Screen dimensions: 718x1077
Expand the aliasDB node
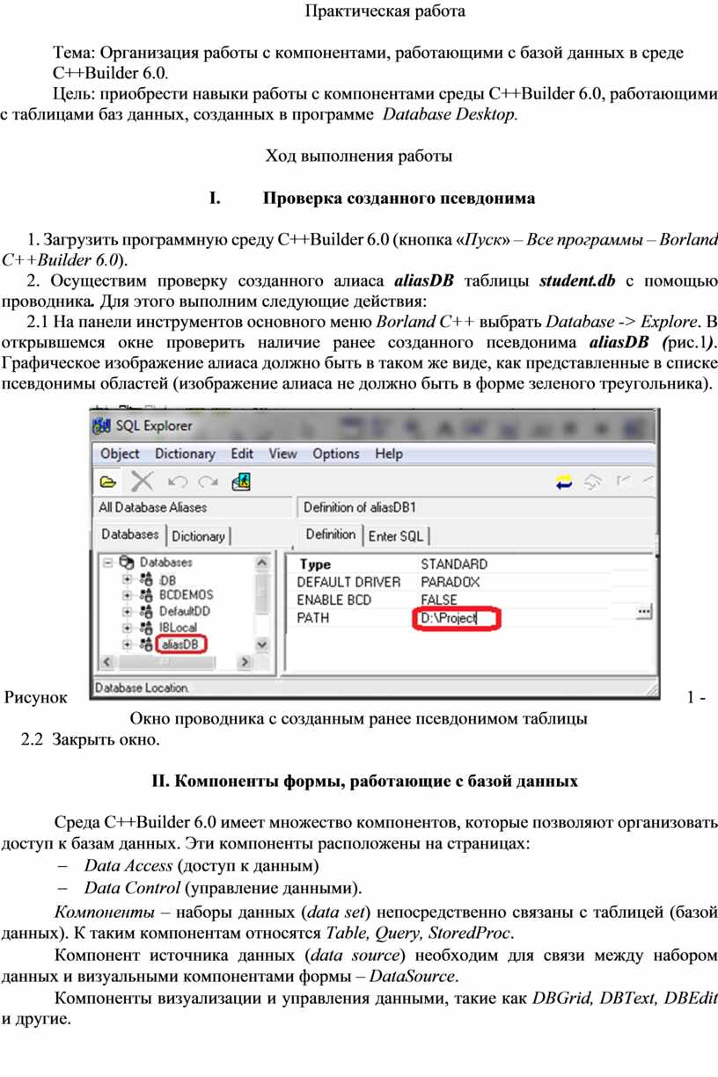tap(128, 644)
